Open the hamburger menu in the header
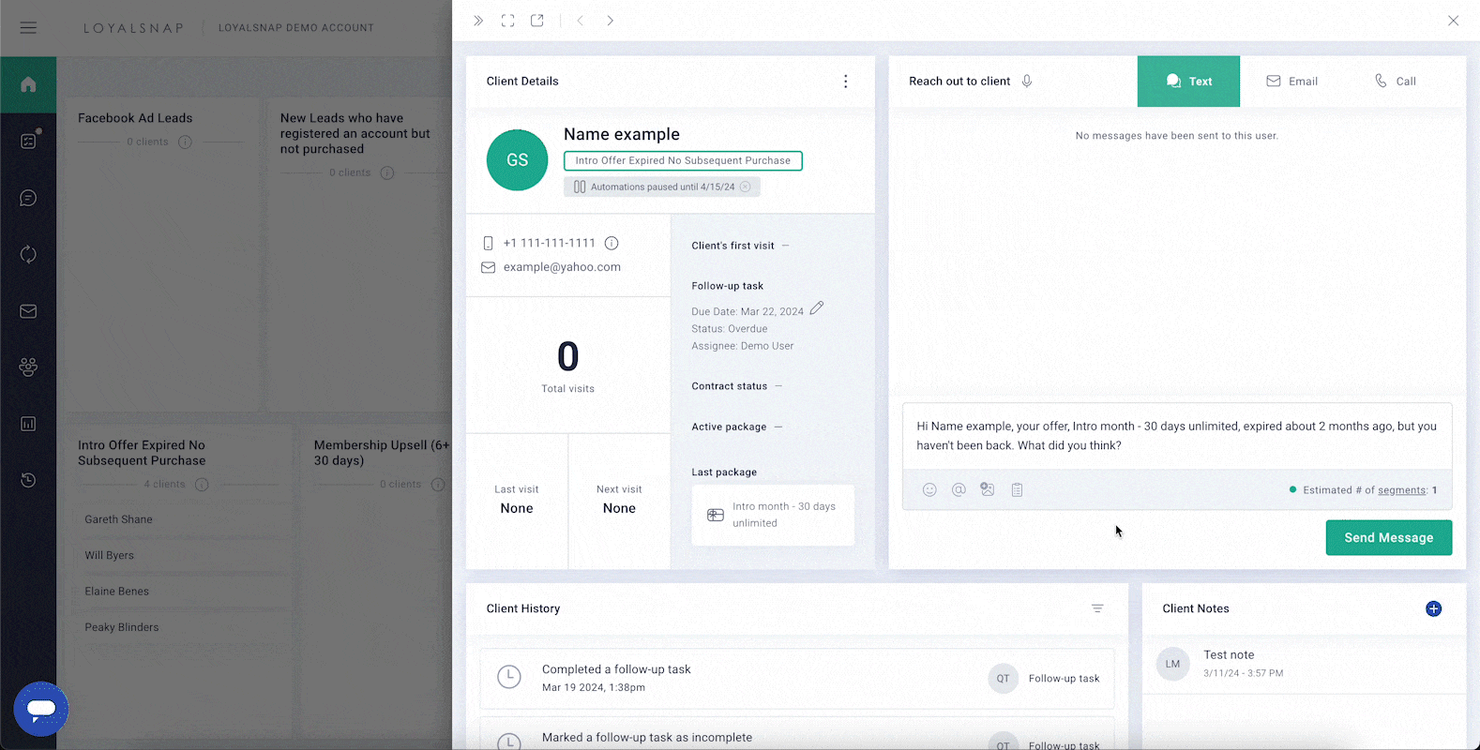Image resolution: width=1480 pixels, height=750 pixels. click(x=28, y=28)
